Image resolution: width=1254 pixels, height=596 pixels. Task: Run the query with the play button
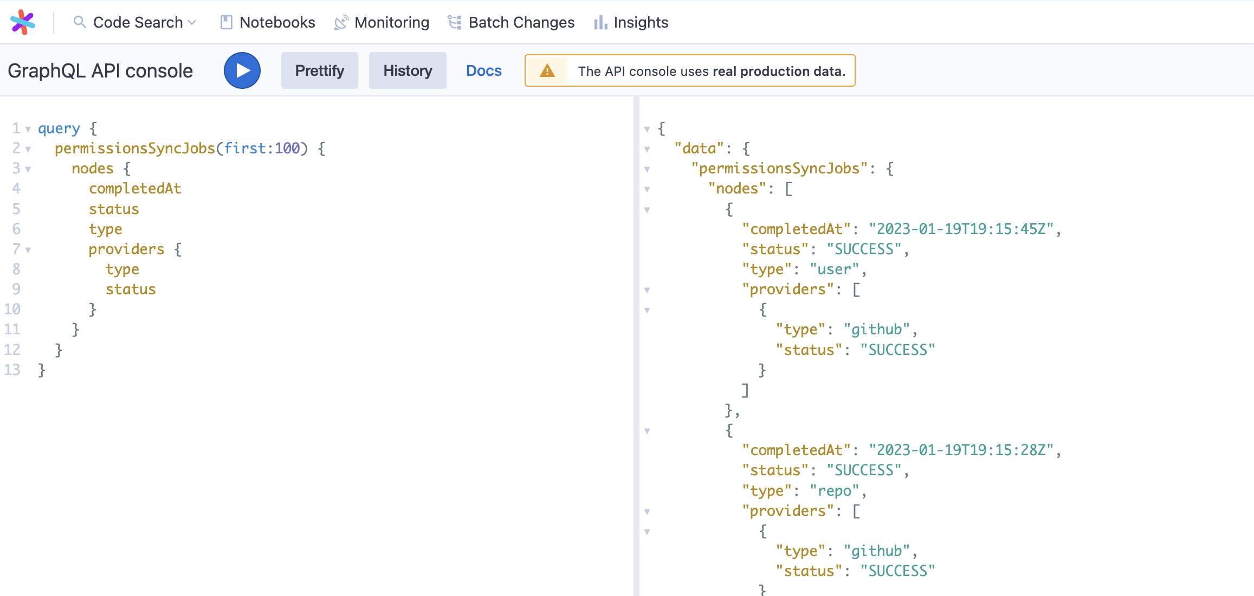pos(242,70)
